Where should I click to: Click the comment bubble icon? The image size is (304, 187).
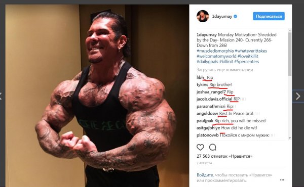212,148
